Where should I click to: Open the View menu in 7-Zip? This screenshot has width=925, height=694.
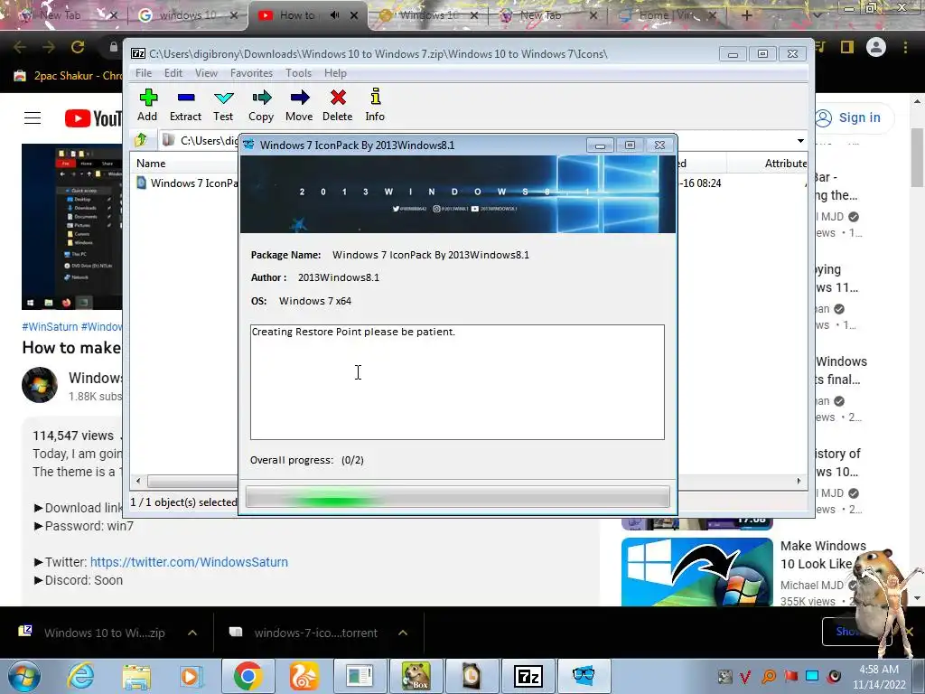[206, 73]
